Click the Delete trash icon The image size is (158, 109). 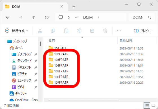pyautogui.click(x=105, y=31)
